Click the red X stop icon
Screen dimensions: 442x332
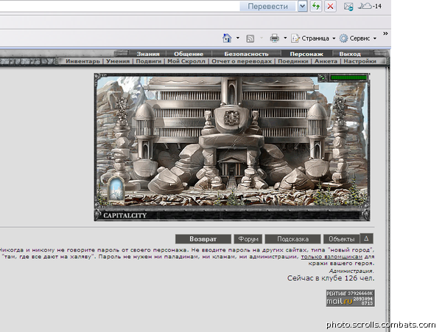pos(330,6)
